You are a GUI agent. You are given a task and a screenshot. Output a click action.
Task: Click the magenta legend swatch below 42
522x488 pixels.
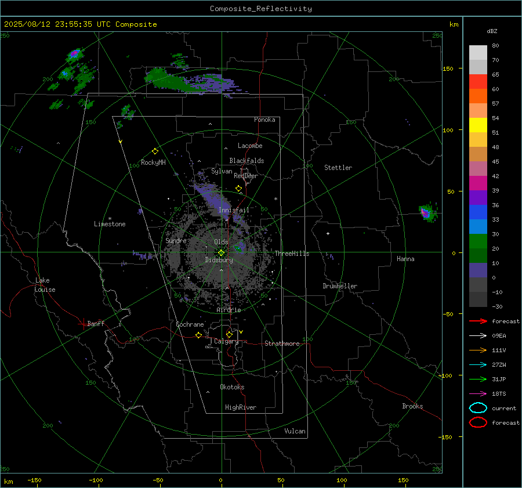coord(478,183)
